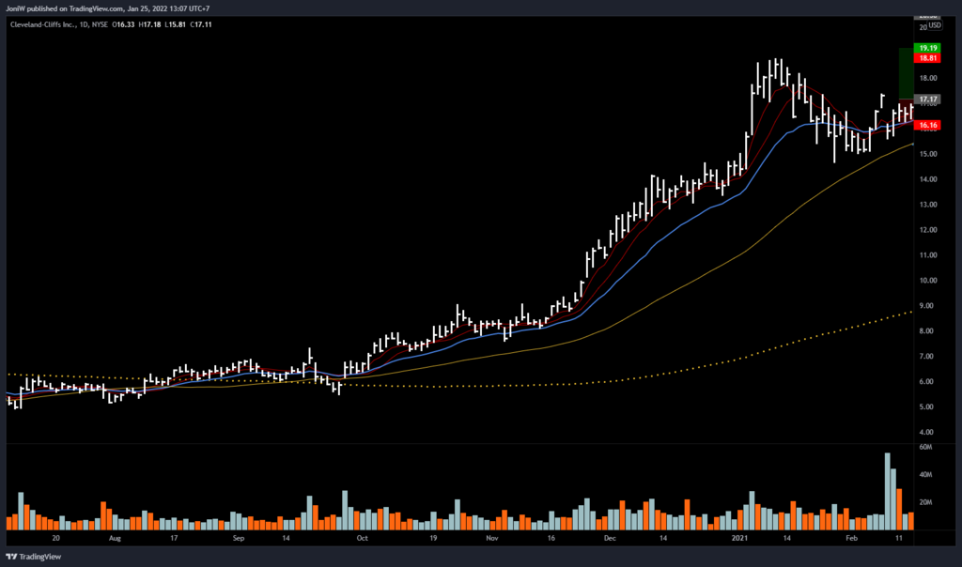Click the Cleveland-Cliffs Inc. symbol title

tap(42, 25)
